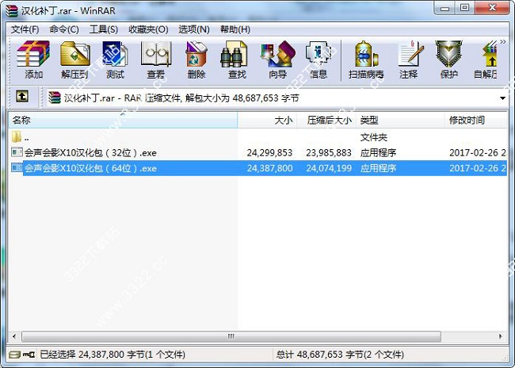515x368 pixels.
Task: Click the 查找 (Find) binoculars icon
Action: point(236,59)
